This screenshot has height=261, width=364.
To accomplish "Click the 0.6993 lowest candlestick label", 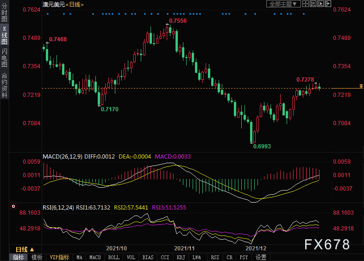I will pyautogui.click(x=262, y=146).
